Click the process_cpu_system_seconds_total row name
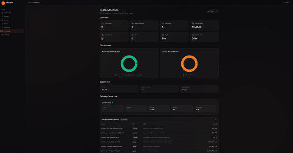 [x=113, y=133]
